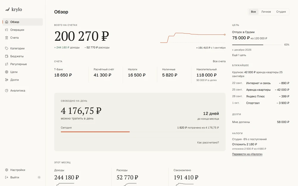This screenshot has width=298, height=186.
Task: Click the Выйти logout icon
Action: [7, 177]
